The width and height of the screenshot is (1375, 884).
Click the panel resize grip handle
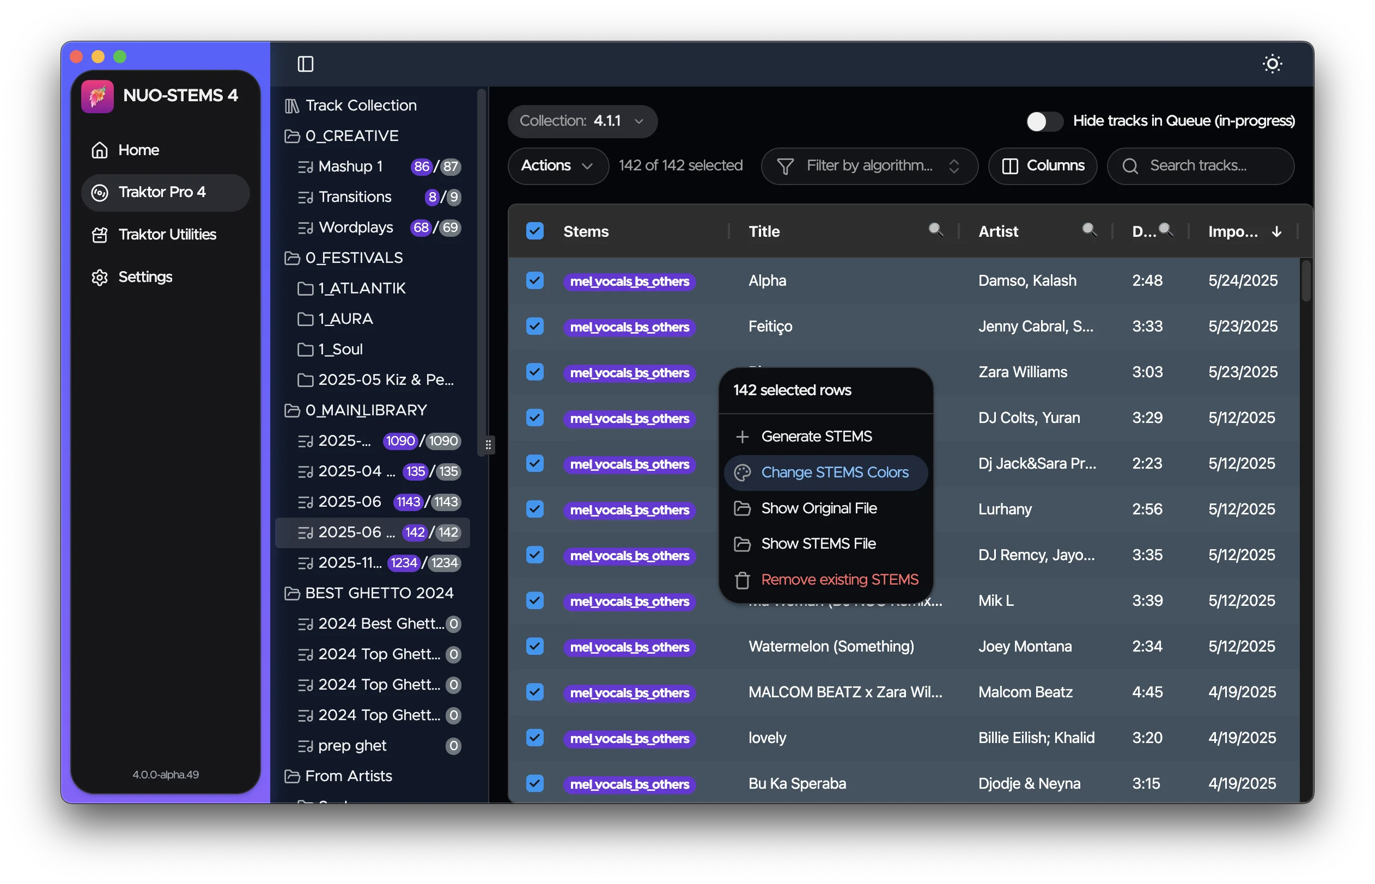coord(488,444)
